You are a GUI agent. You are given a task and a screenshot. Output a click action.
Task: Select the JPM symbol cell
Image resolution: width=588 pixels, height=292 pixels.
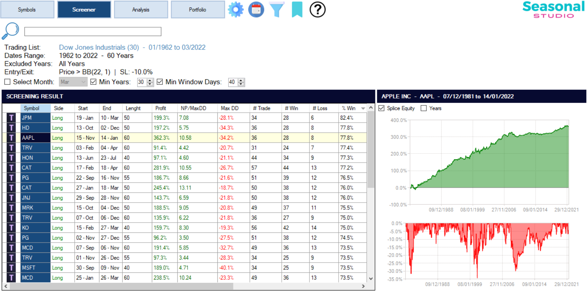(35, 118)
